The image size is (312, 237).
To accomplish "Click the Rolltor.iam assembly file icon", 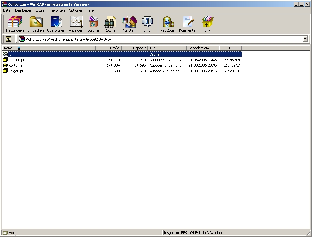I will (6, 65).
